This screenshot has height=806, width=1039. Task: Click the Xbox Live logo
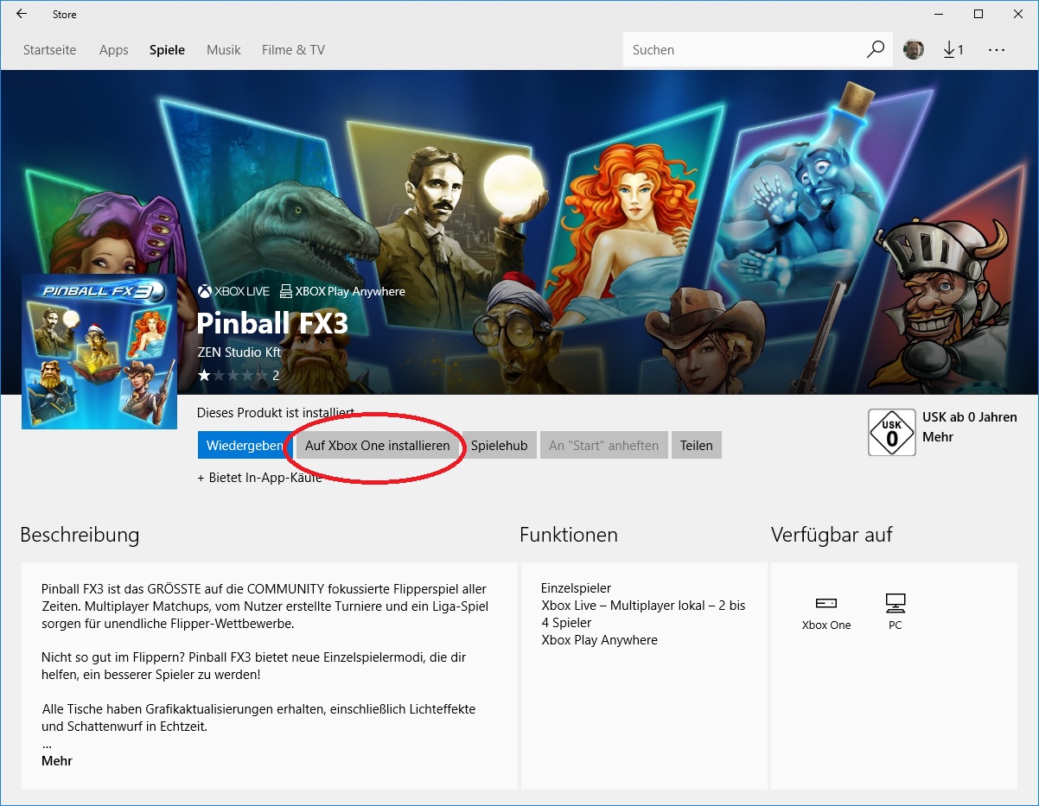tap(233, 291)
